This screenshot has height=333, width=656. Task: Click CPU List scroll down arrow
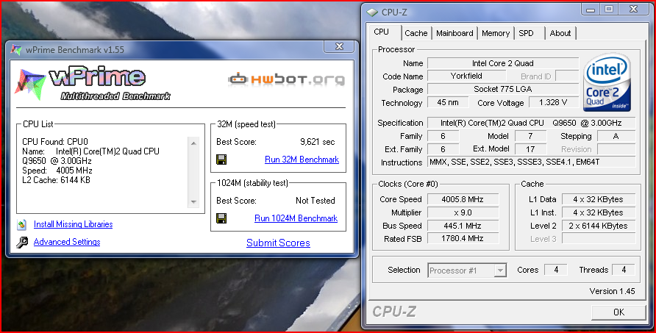click(x=193, y=202)
